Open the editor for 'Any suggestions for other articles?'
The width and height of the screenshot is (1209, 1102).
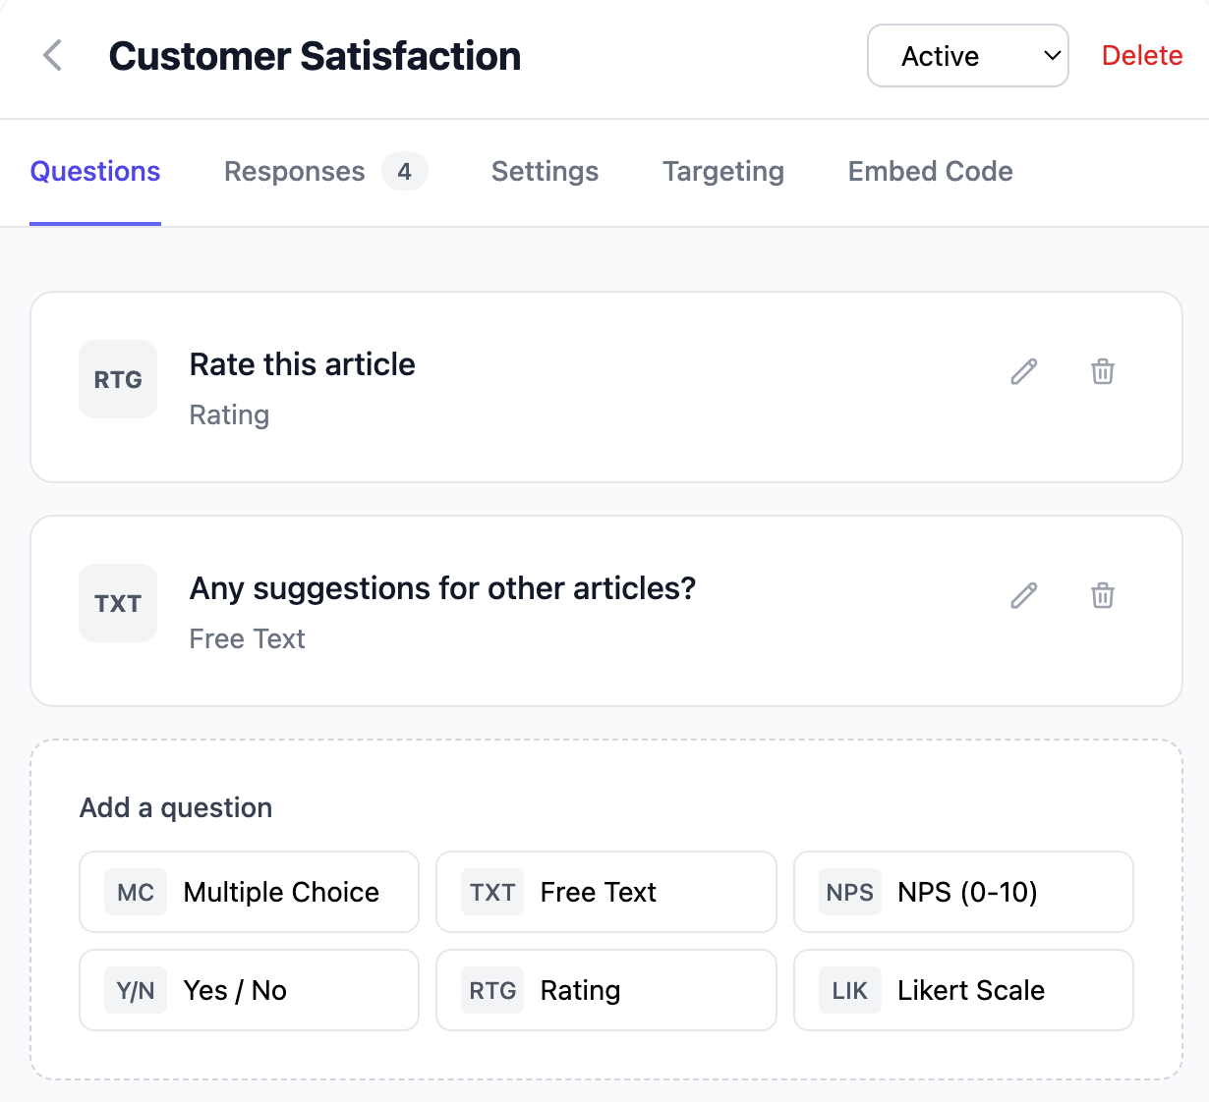(1023, 595)
